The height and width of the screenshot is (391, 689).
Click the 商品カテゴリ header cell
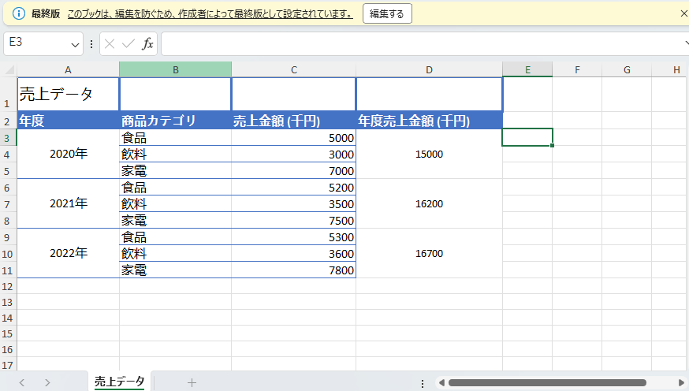pyautogui.click(x=175, y=121)
